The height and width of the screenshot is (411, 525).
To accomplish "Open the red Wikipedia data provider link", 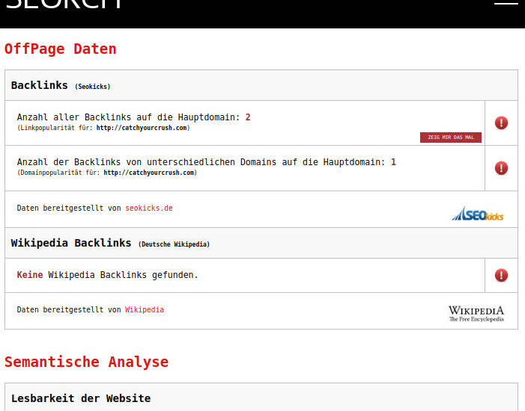I will click(145, 309).
